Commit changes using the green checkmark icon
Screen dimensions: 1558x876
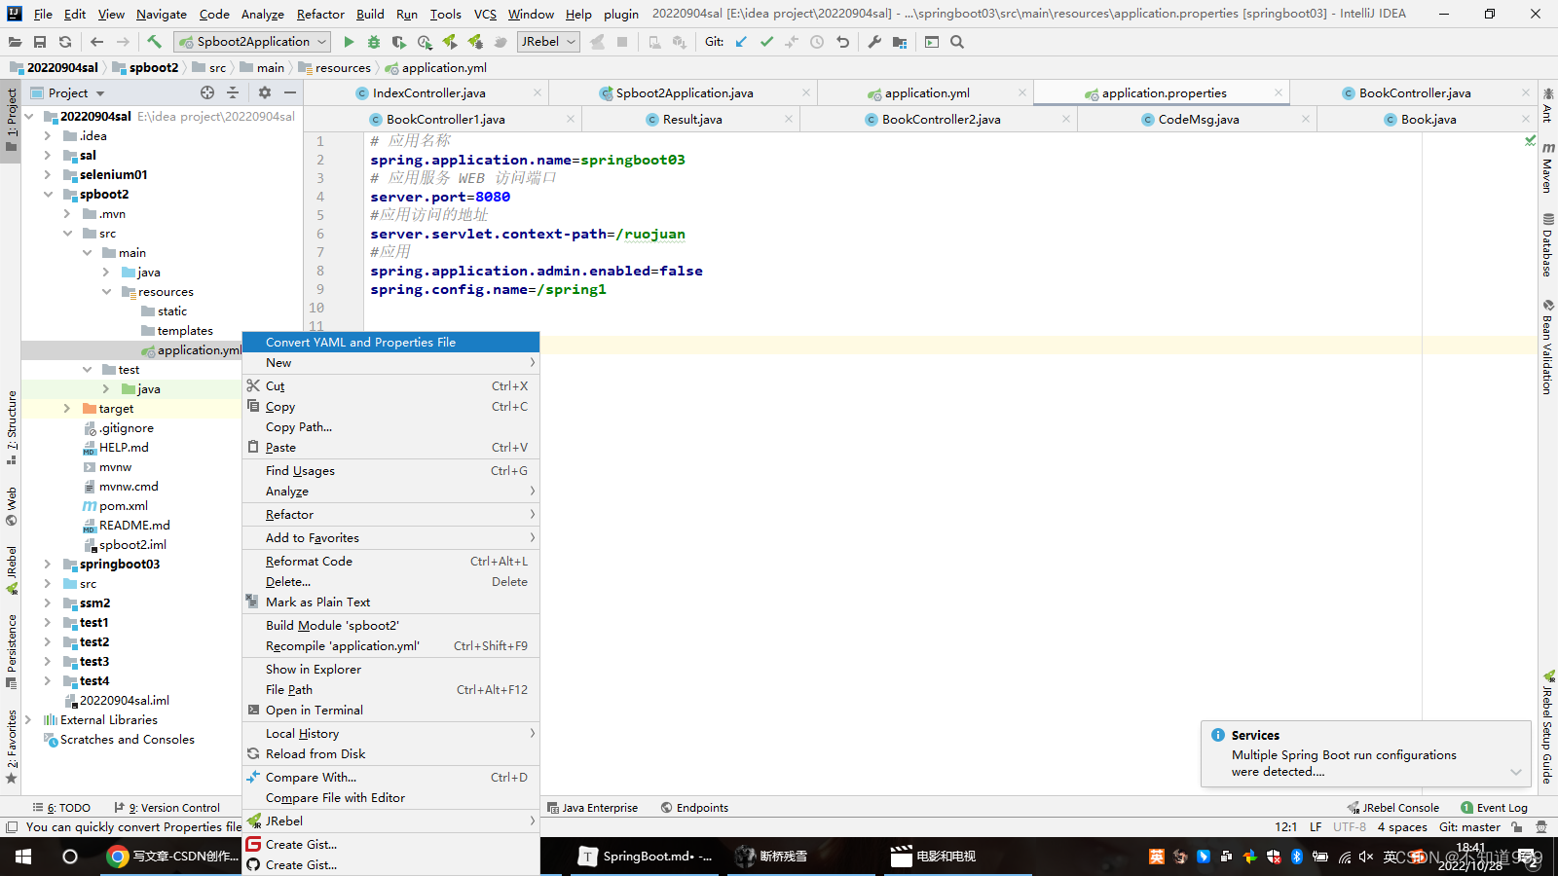click(766, 42)
